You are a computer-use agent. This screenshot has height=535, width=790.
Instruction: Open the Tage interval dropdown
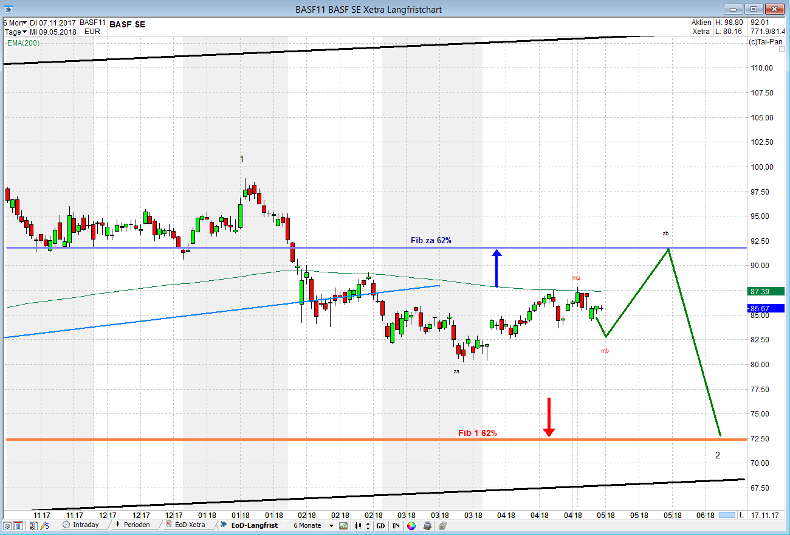[15, 32]
